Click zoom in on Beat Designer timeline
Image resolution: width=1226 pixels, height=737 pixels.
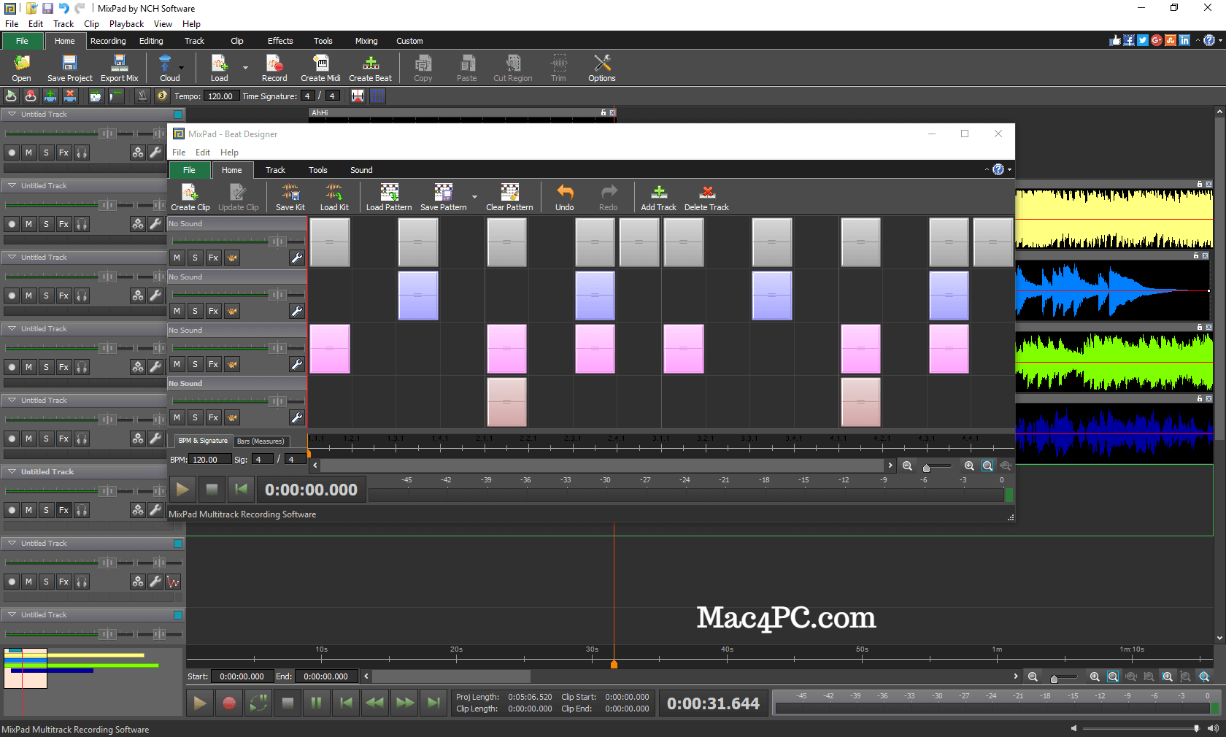(x=969, y=466)
